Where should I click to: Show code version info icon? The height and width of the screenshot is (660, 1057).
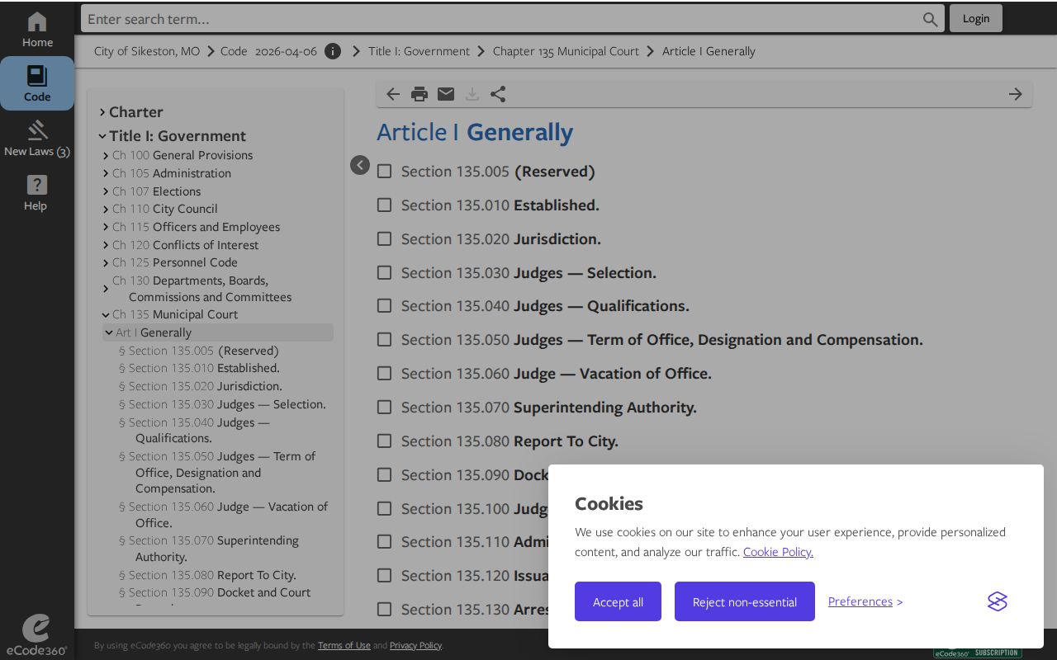[333, 51]
